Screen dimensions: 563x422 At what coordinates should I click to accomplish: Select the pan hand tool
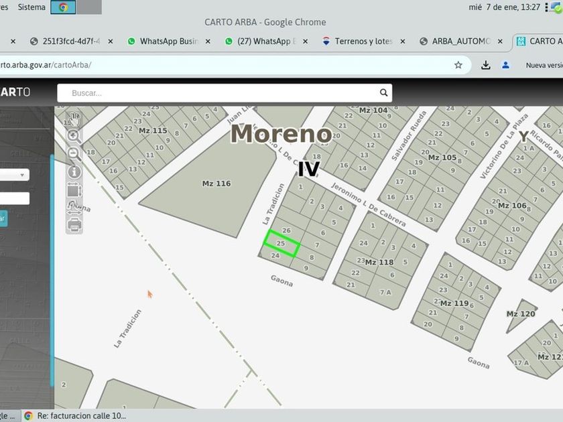point(74,120)
